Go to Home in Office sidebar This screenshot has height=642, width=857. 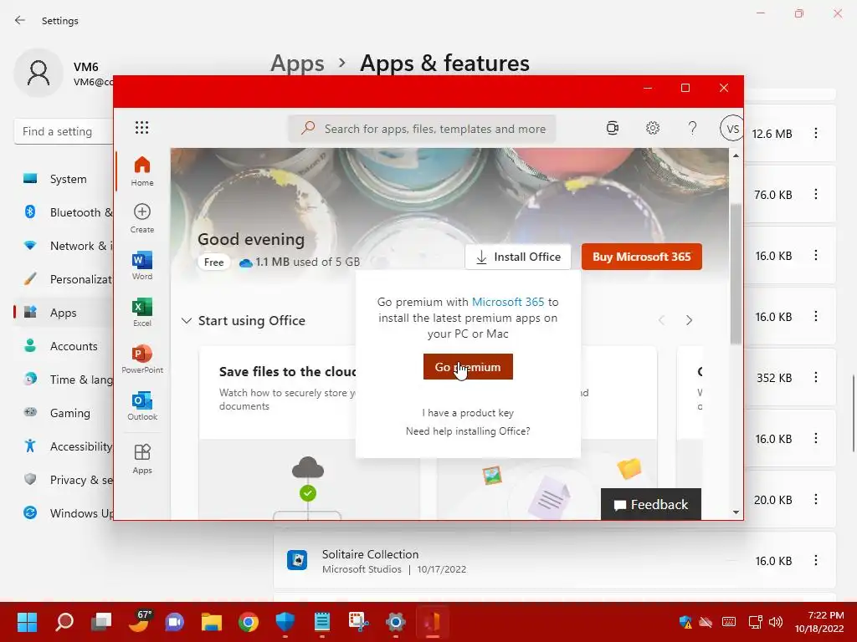[x=142, y=171]
